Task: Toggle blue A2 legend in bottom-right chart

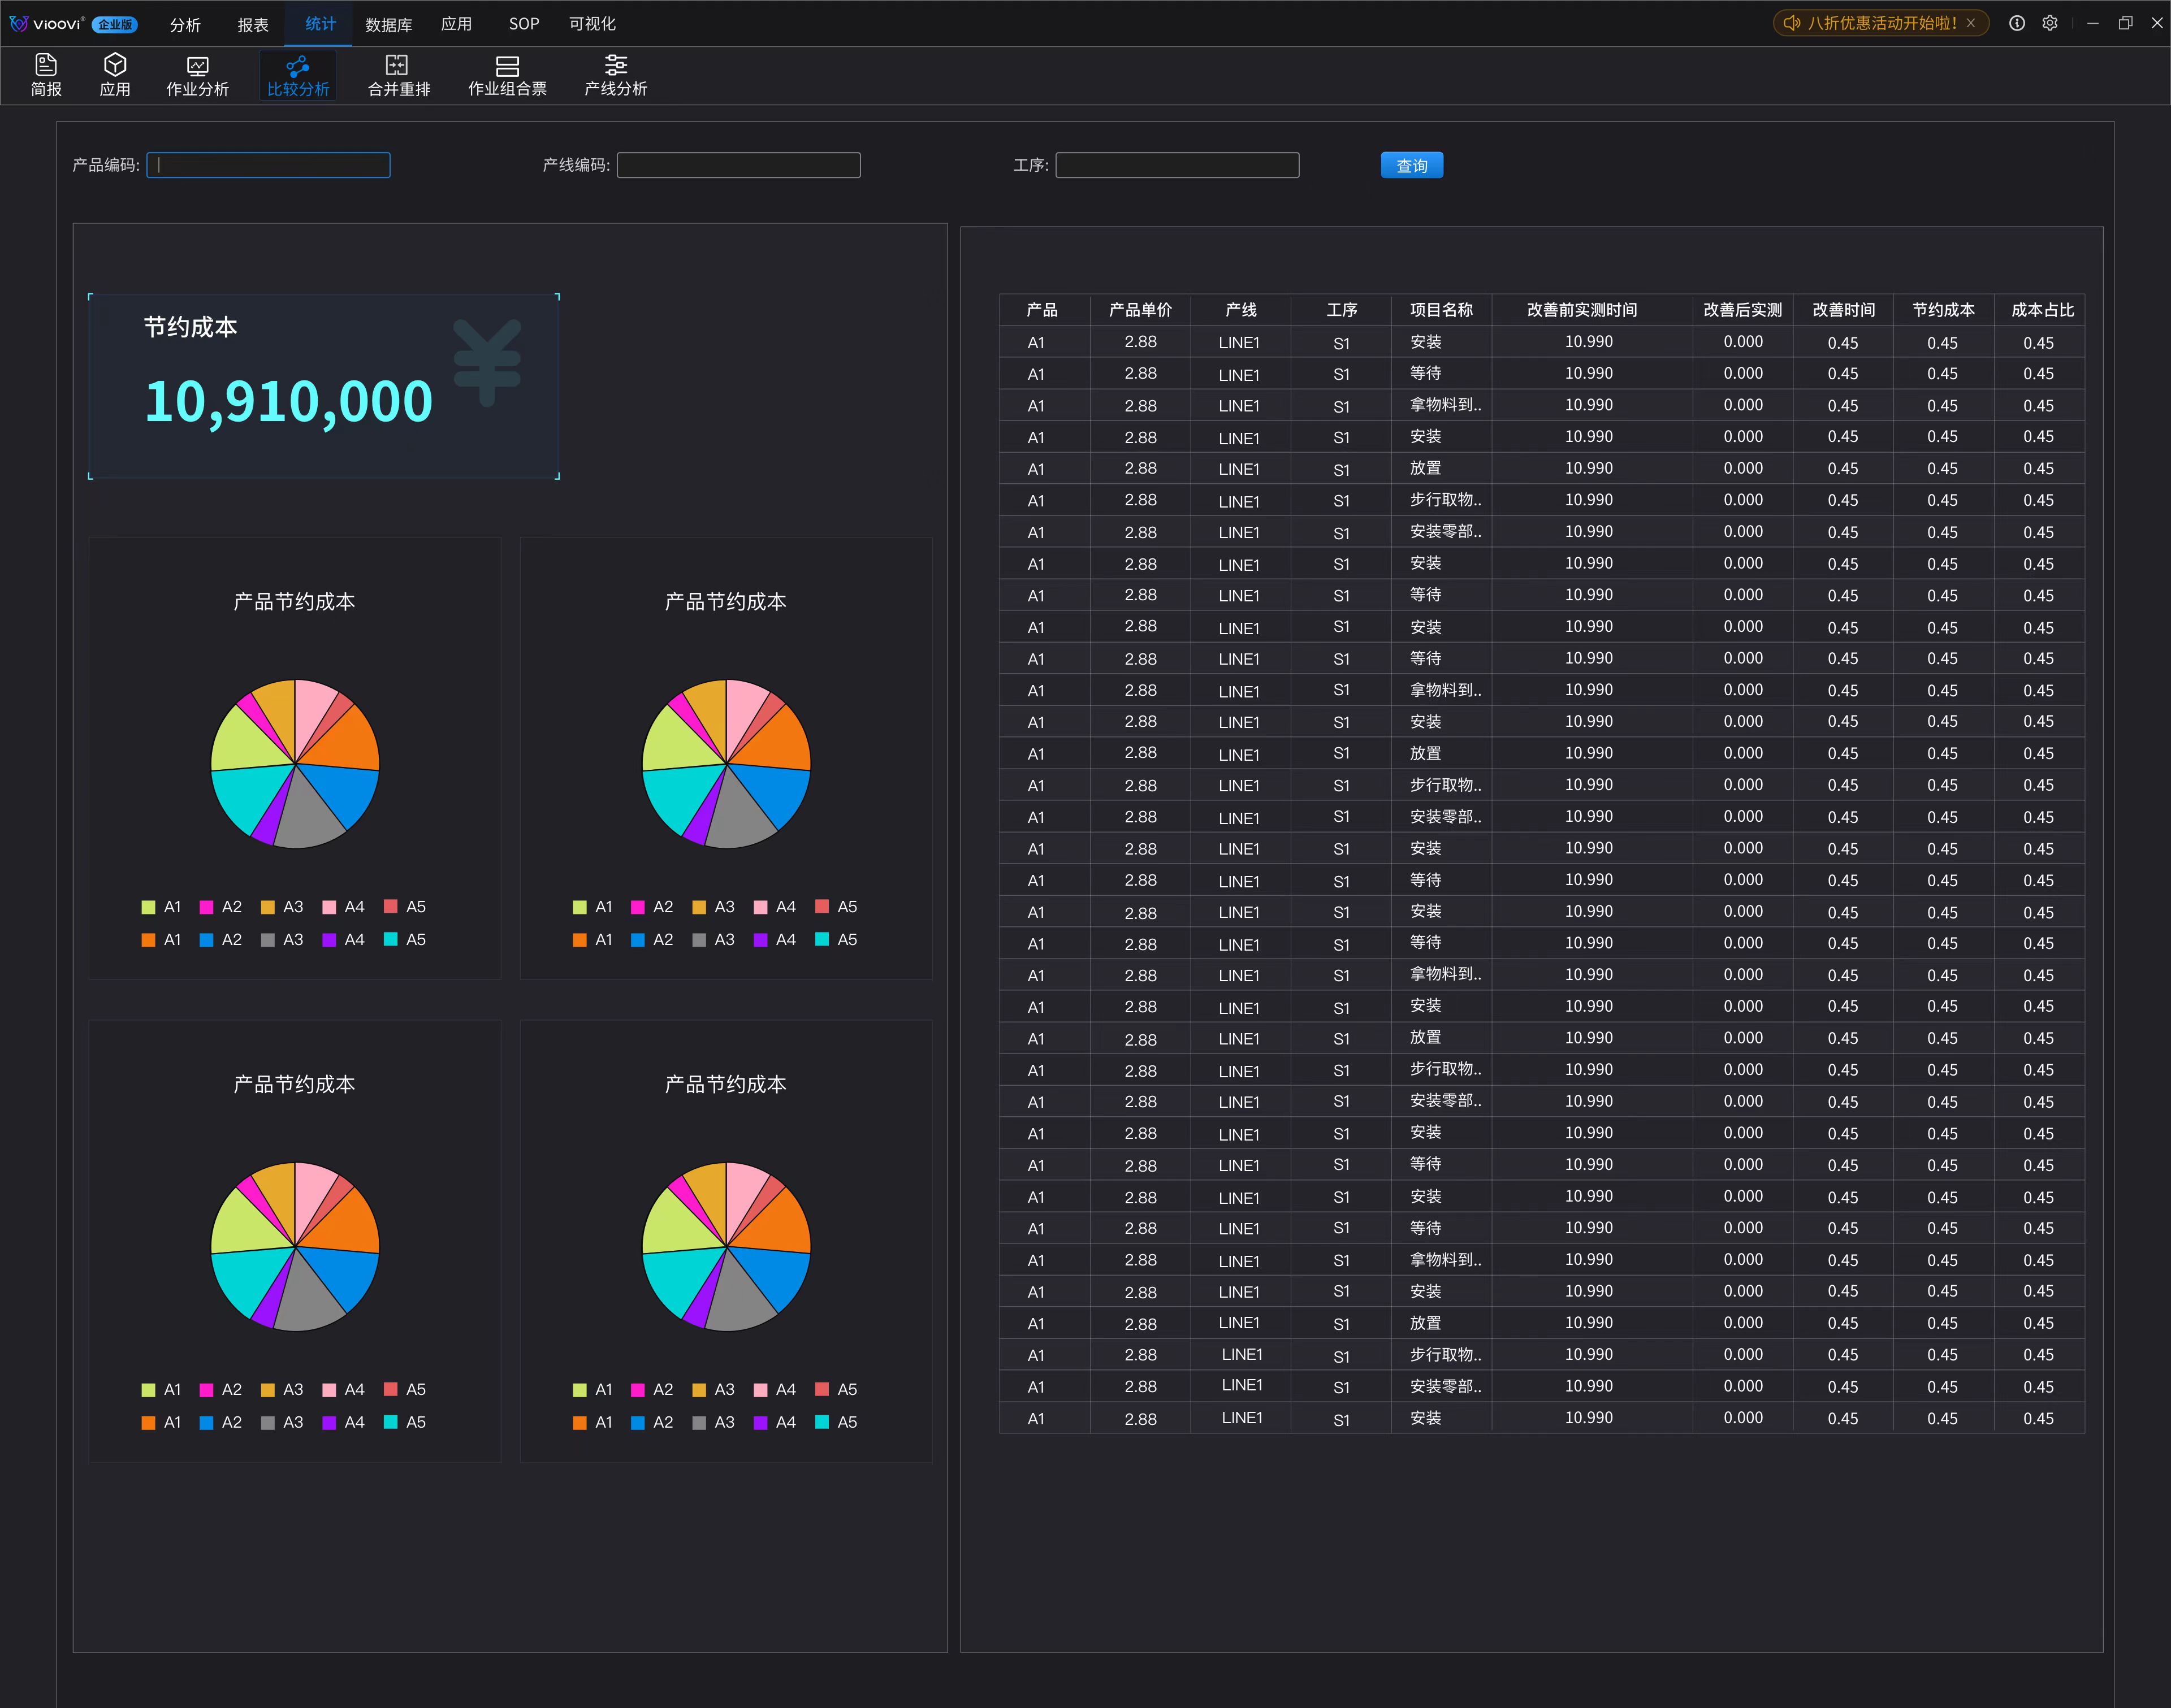Action: (652, 1422)
